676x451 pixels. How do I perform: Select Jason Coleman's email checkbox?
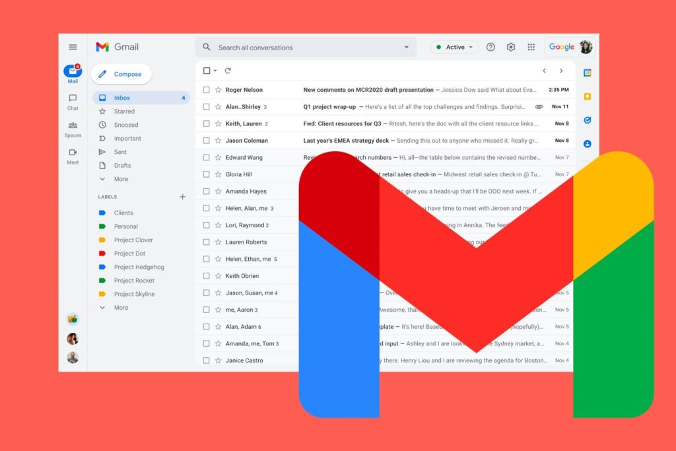click(208, 140)
